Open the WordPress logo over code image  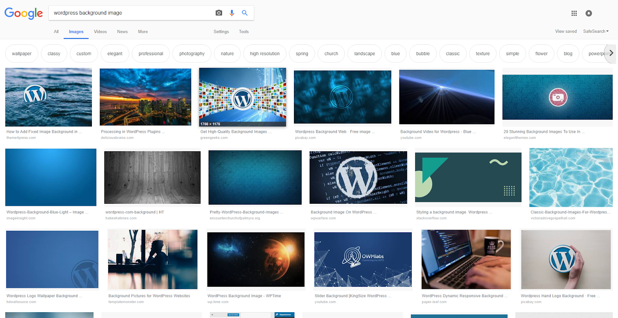[358, 178]
